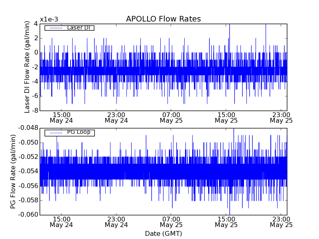The height and width of the screenshot is (239, 319).
Task: Click the blue line sample in Laser DI legend
Action: 54,28
